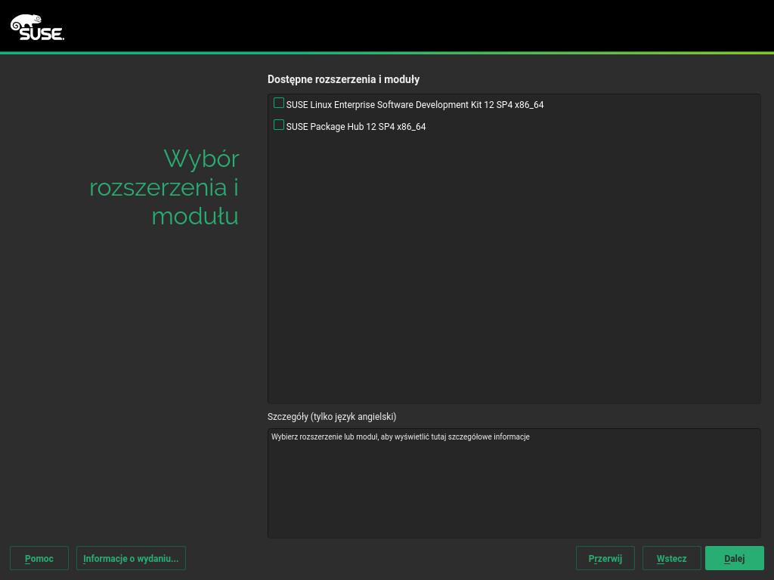The image size is (774, 580).
Task: Tick the SUSE Package Hub 12 SP4 checkbox
Action: 279,125
